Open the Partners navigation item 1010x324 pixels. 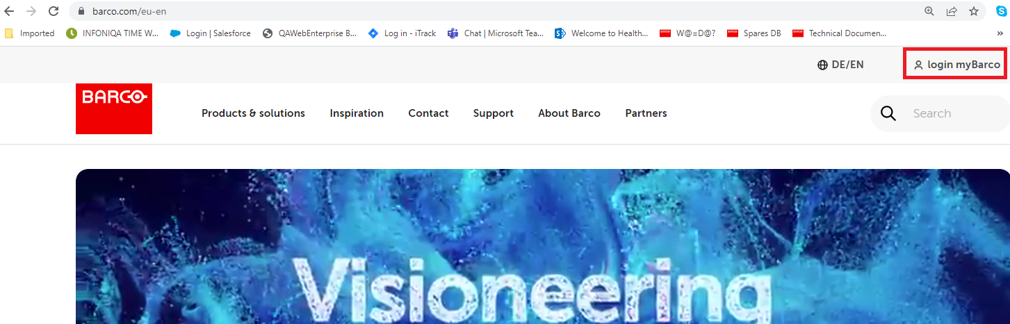point(646,113)
